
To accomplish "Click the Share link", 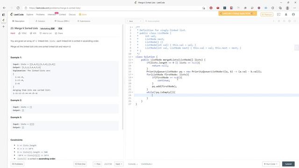I will (59, 33).
